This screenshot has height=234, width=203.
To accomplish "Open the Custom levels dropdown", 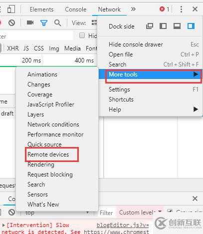I will coord(140,212).
